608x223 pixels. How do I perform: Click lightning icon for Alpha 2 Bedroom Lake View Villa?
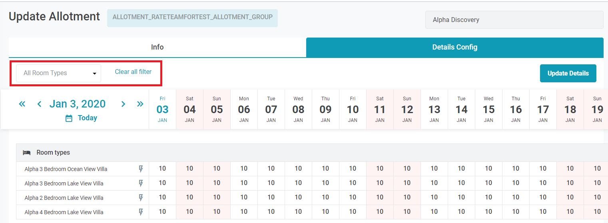[x=141, y=198]
